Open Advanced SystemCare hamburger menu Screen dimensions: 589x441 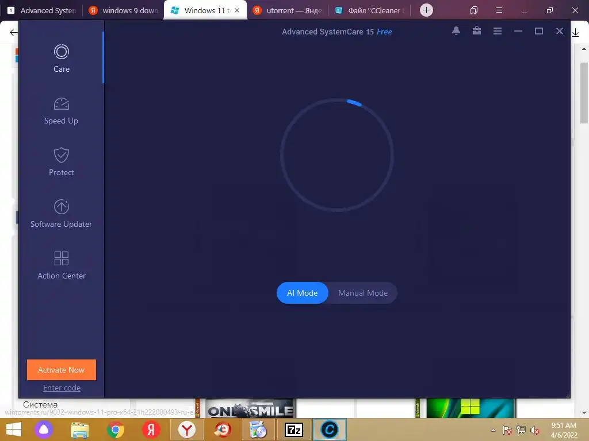[x=498, y=31]
